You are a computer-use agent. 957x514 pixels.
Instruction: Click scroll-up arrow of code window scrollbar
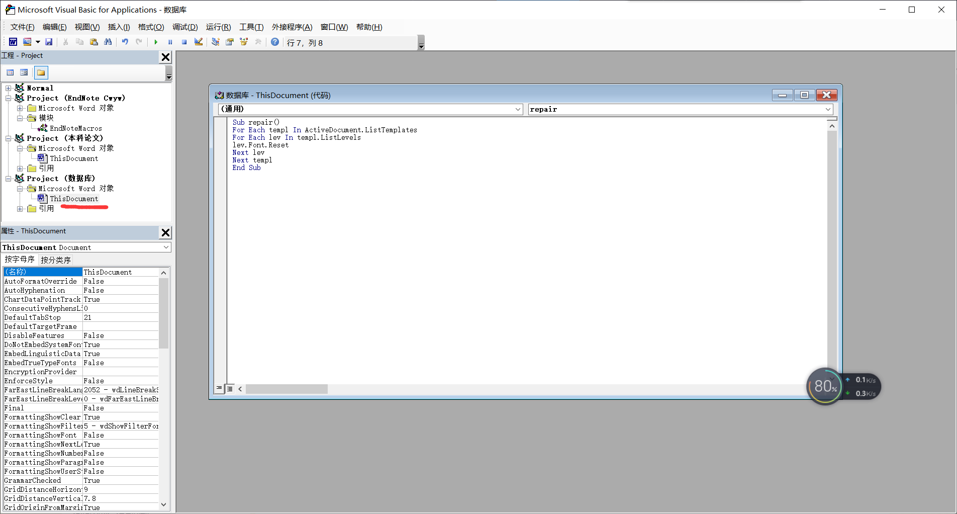point(832,126)
